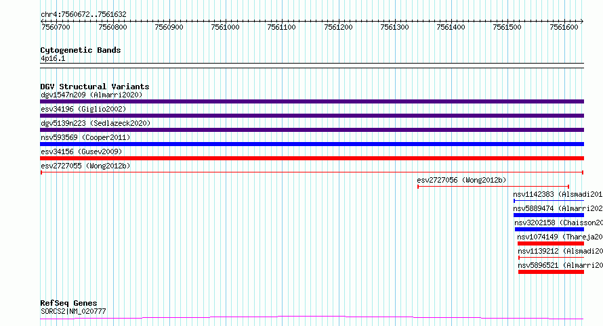Image resolution: width=603 pixels, height=326 pixels.
Task: Open the esv2727055 (Wong2012b) label
Action: point(85,166)
